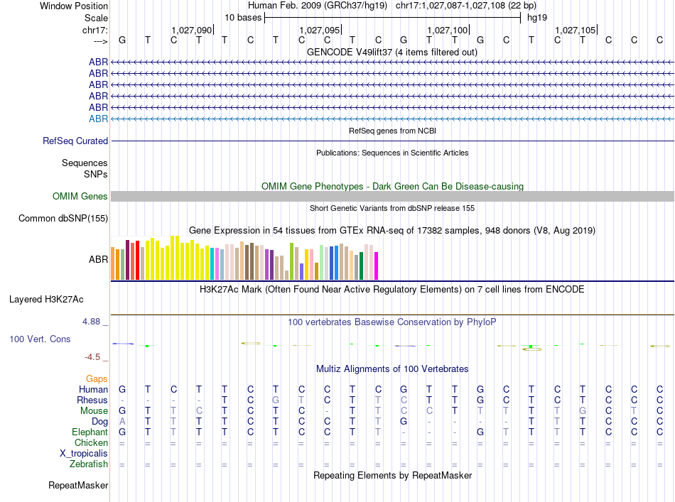The image size is (675, 502).
Task: Click the Gaps label in Multiz track
Action: (x=97, y=379)
